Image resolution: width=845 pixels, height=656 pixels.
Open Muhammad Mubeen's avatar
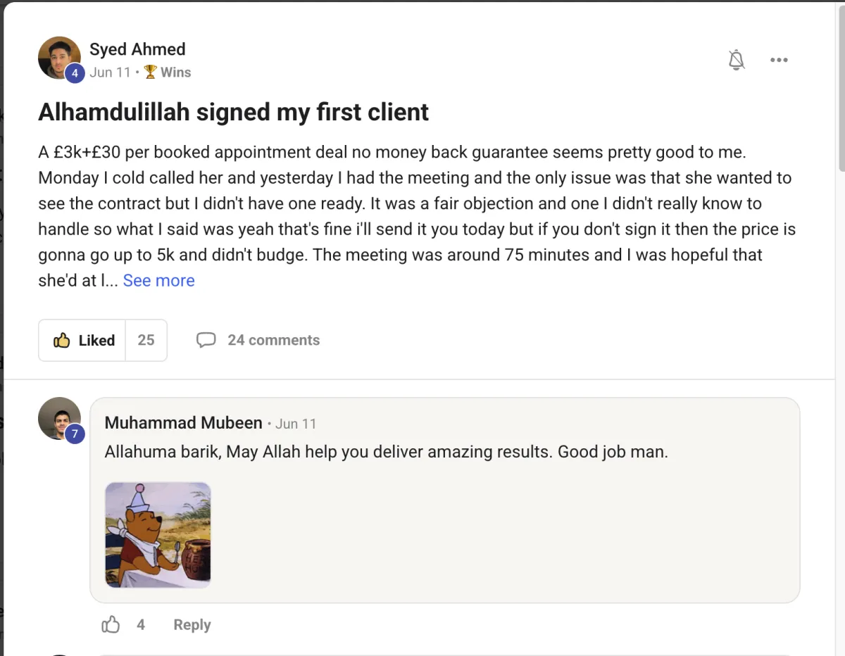pos(58,417)
